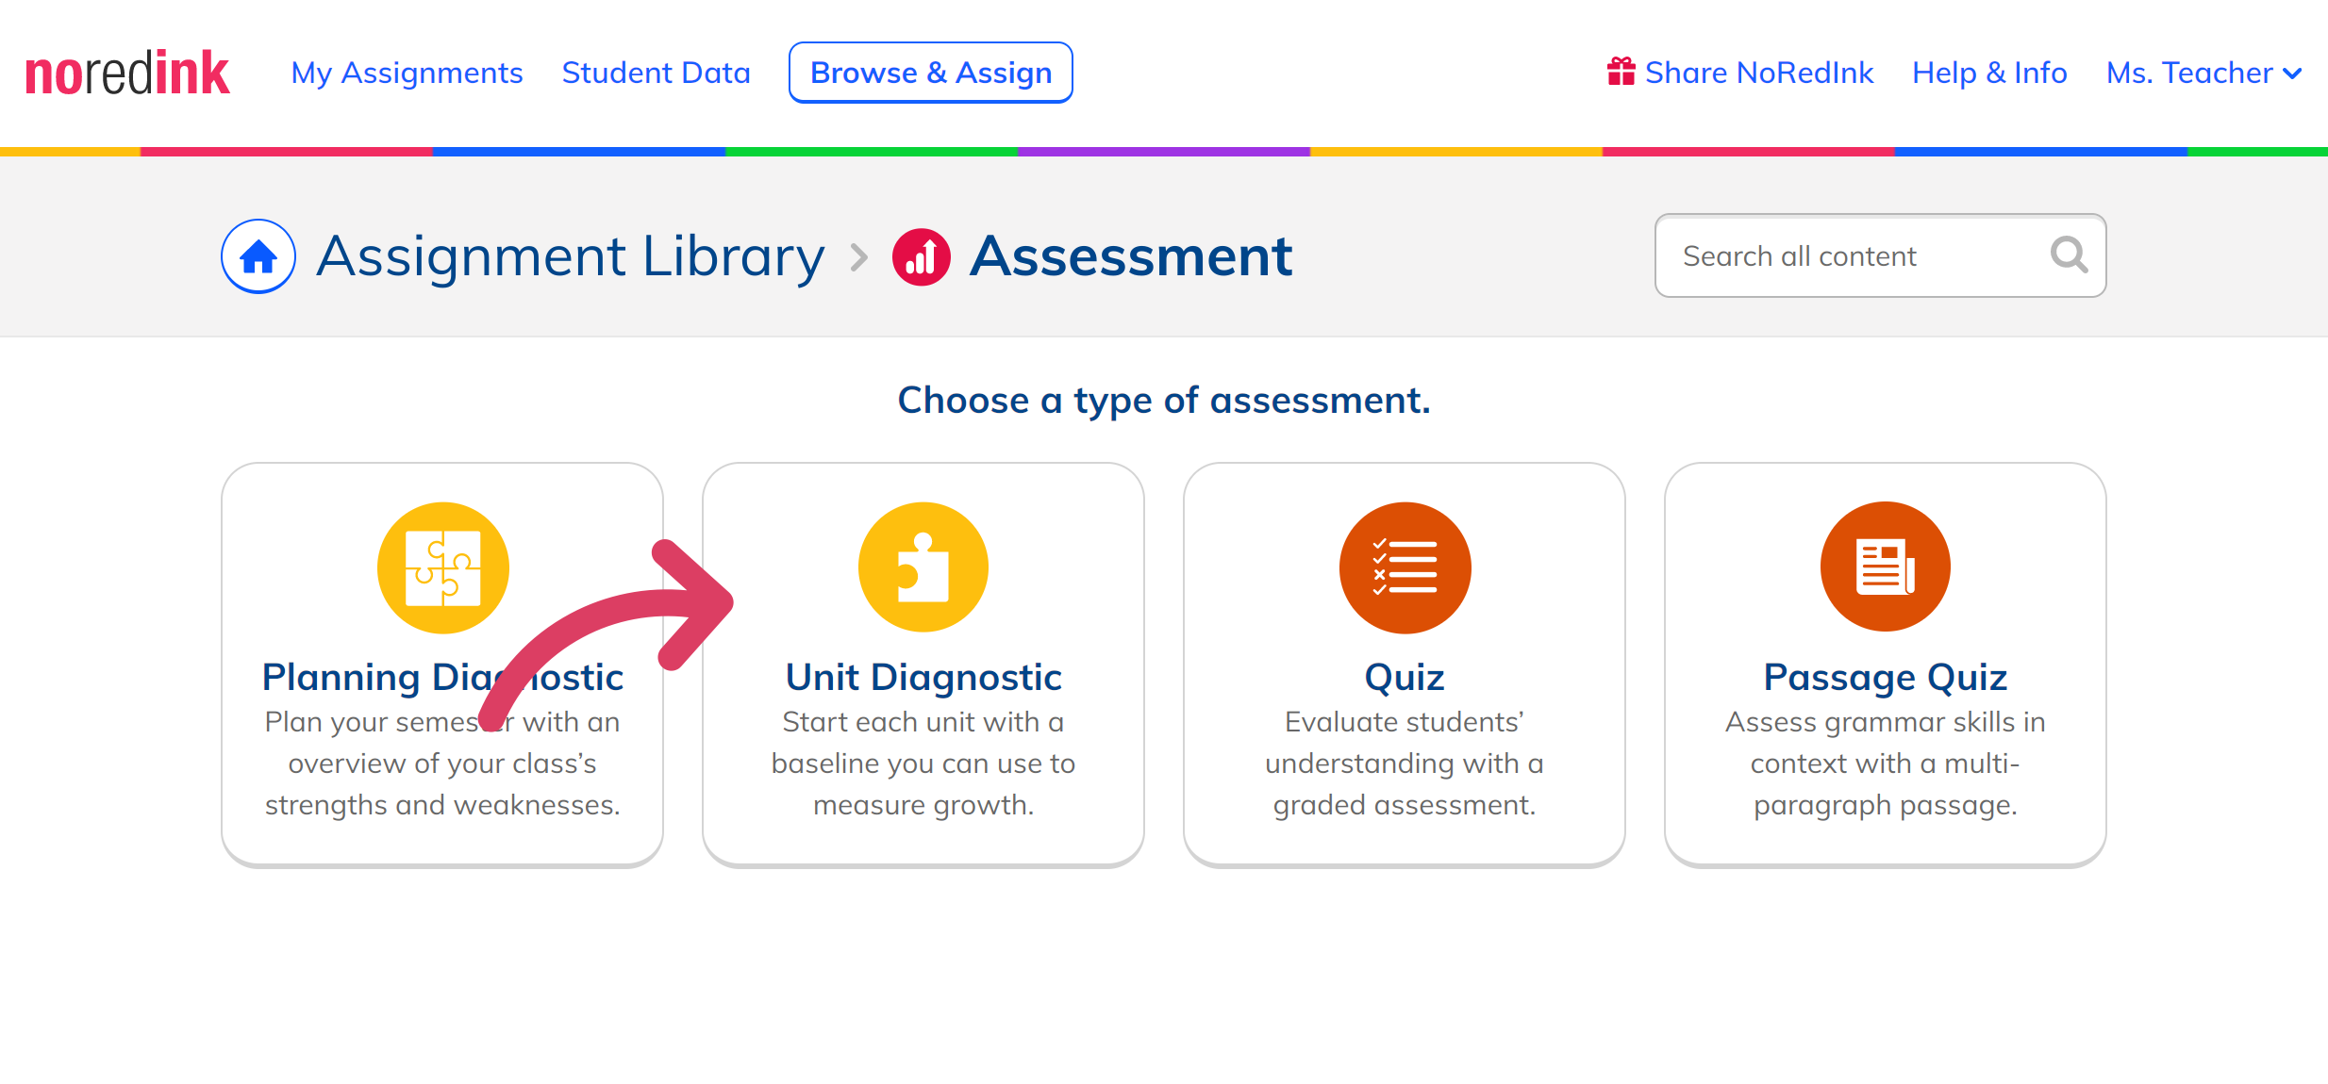
Task: Click the Passage Quiz newspaper icon
Action: 1886,567
